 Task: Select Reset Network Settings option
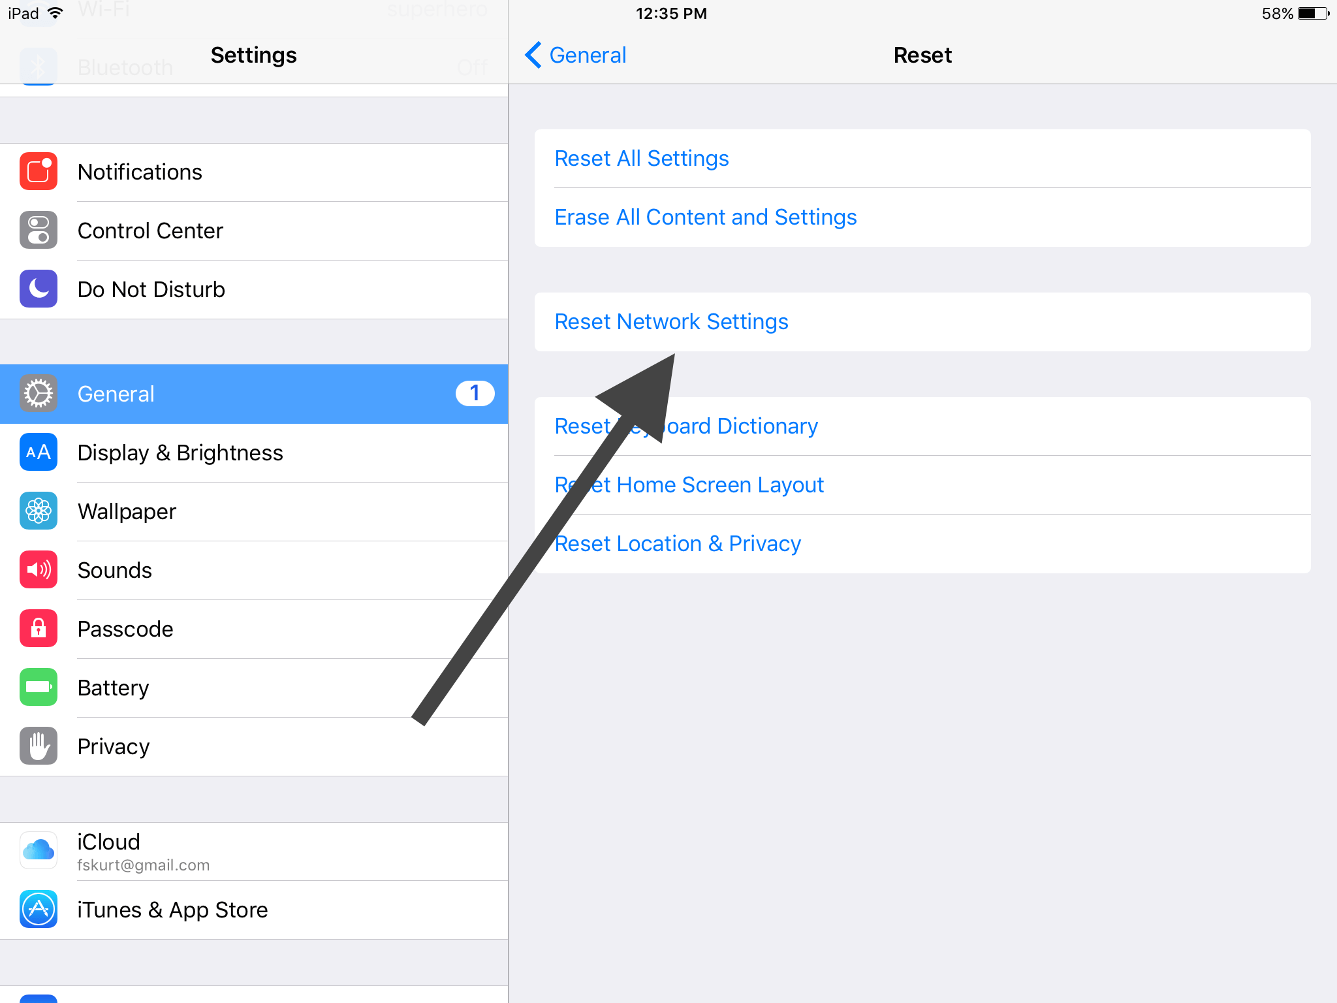(x=672, y=321)
